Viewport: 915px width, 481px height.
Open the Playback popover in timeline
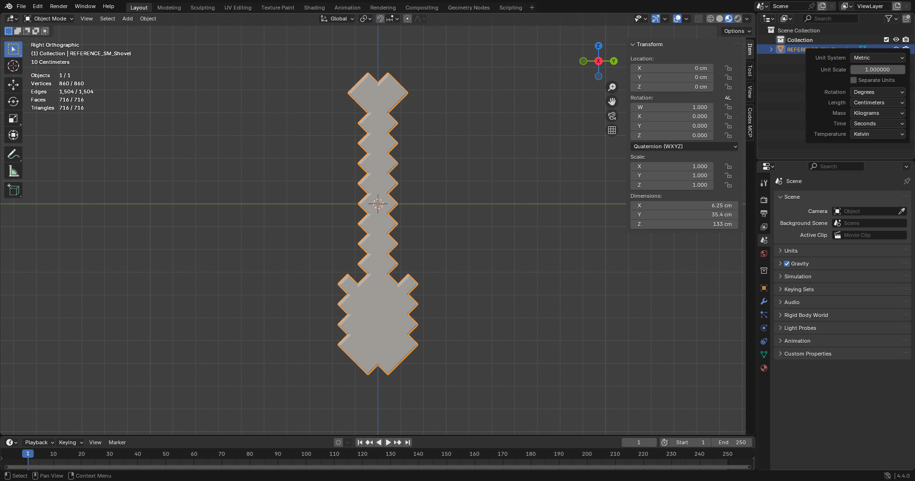(x=39, y=442)
